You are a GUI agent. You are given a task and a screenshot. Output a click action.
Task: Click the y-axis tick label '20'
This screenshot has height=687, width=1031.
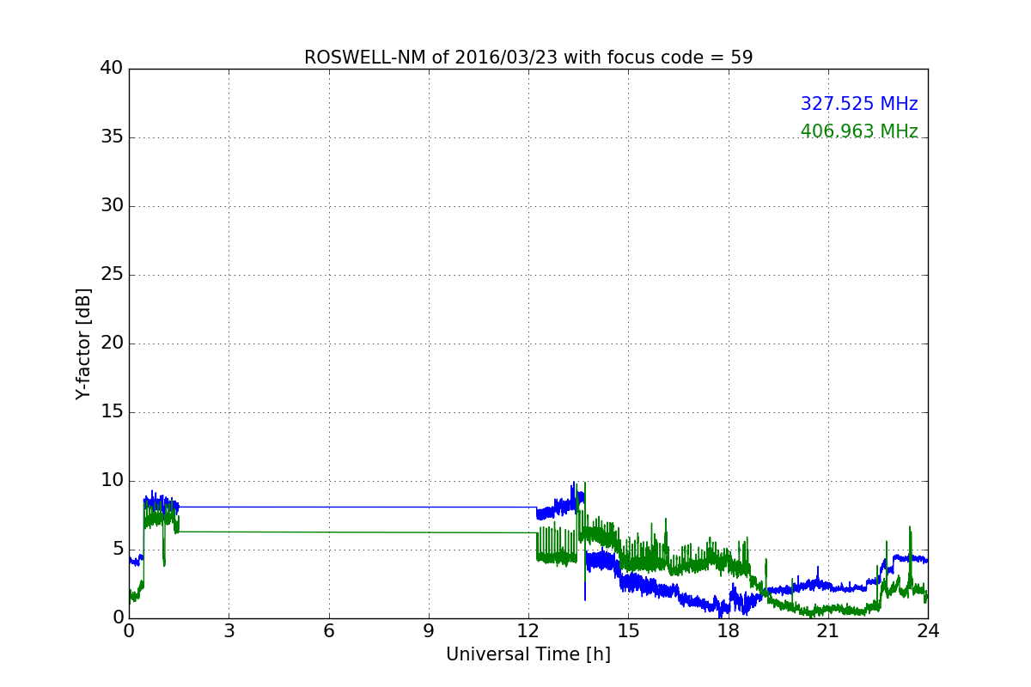pos(112,343)
